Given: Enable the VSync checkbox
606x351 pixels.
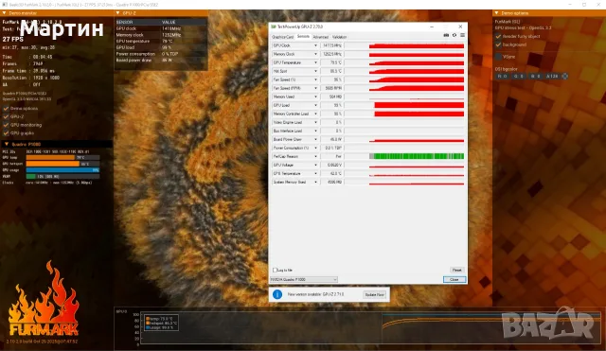Looking at the screenshot, I should [498, 57].
